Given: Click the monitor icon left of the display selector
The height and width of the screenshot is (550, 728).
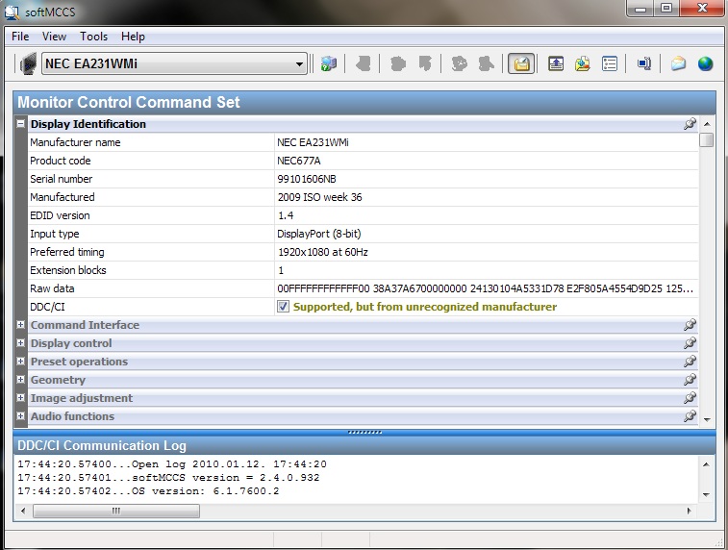Looking at the screenshot, I should coord(28,63).
